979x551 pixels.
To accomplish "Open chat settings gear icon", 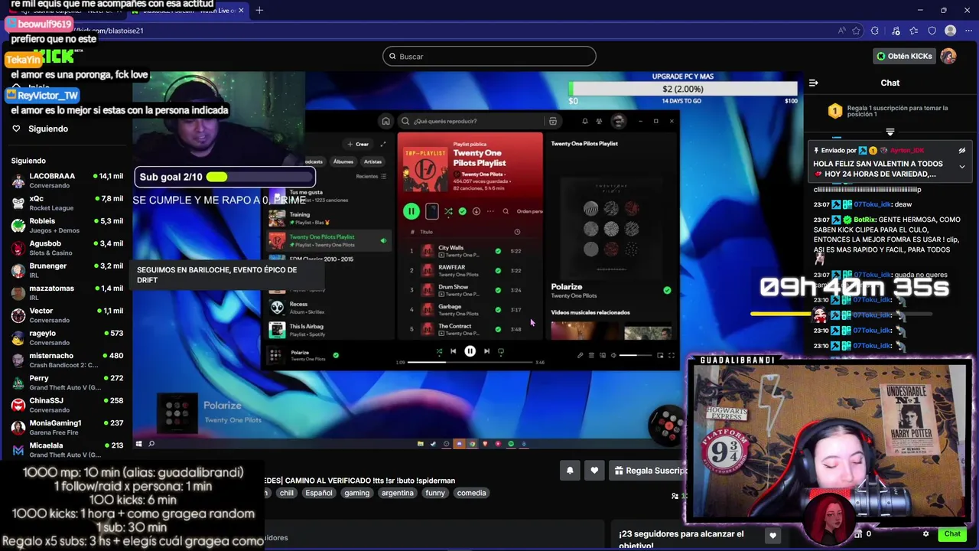I will (925, 533).
